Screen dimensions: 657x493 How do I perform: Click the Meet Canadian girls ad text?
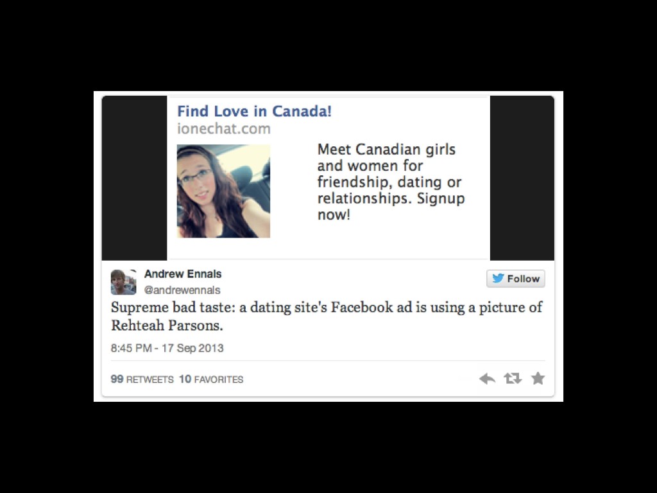386,149
